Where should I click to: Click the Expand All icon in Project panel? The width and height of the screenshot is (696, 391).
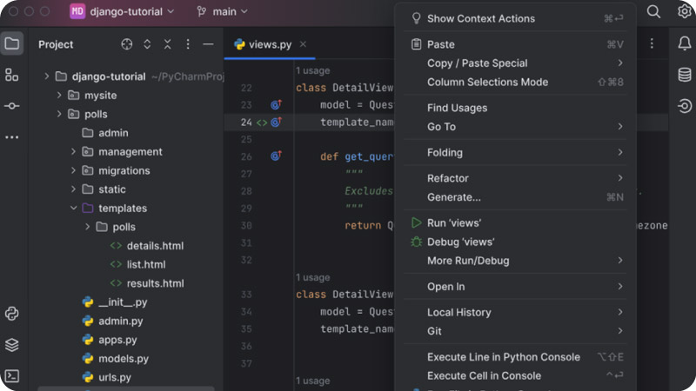pos(147,44)
